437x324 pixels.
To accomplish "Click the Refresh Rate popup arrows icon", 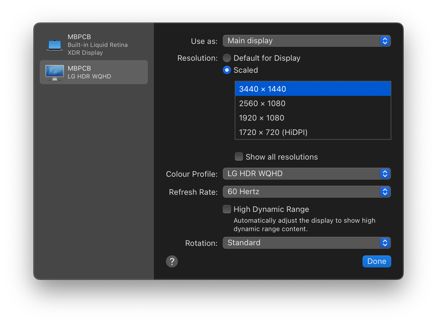I will tap(385, 192).
